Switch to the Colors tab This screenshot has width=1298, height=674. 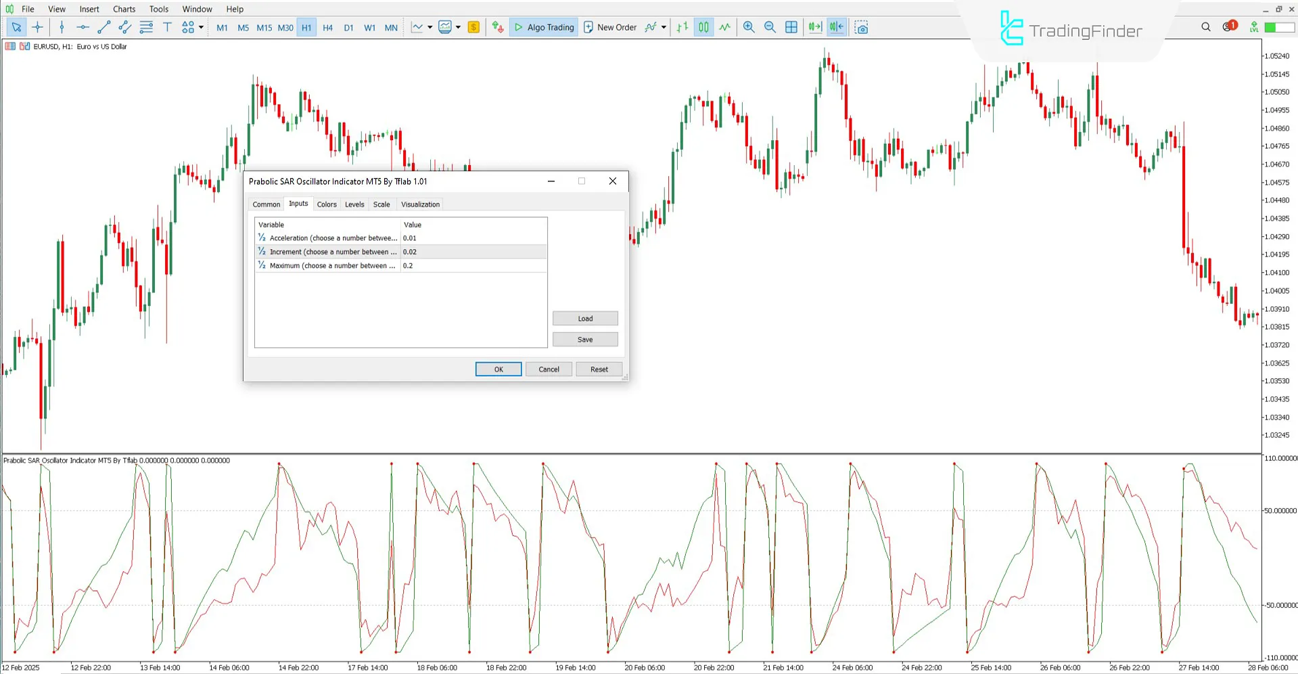click(x=327, y=204)
